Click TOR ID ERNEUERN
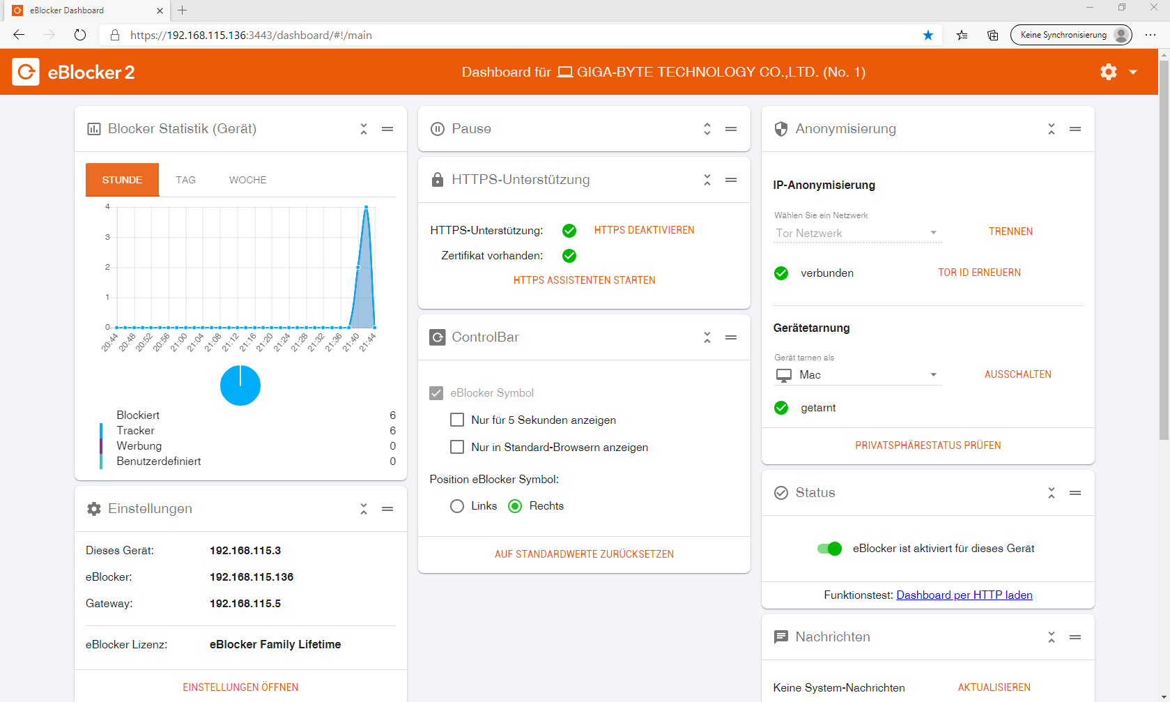Screen dimensions: 1170x702 pos(979,273)
